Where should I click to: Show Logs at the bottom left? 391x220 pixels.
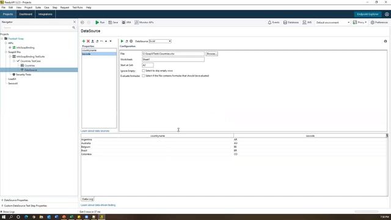(8, 212)
